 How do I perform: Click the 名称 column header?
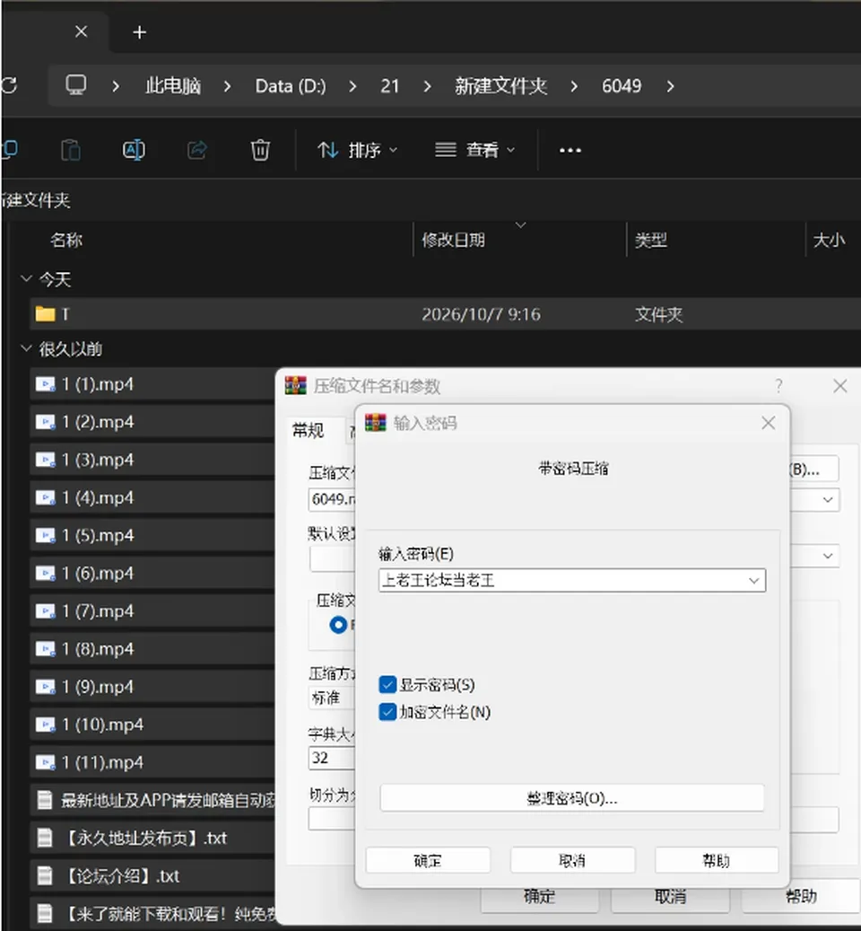point(66,240)
